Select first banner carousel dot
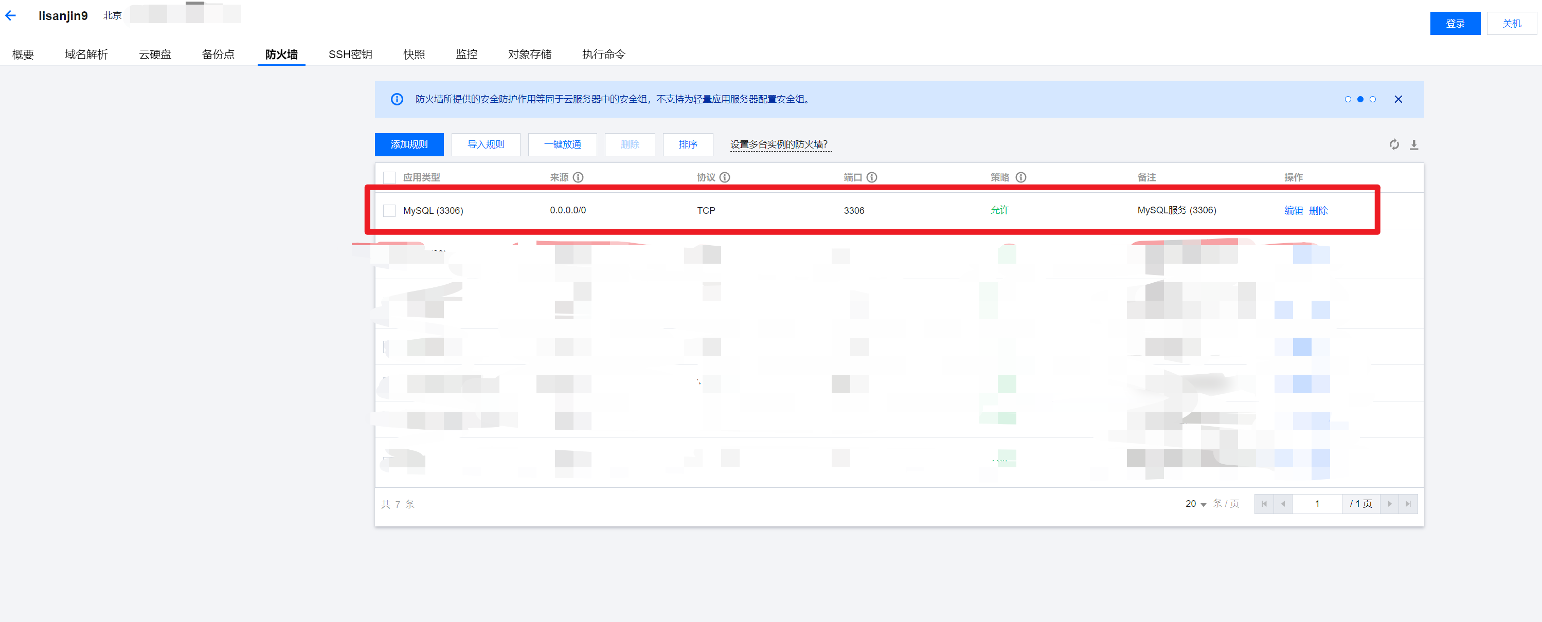This screenshot has height=622, width=1542. 1348,99
